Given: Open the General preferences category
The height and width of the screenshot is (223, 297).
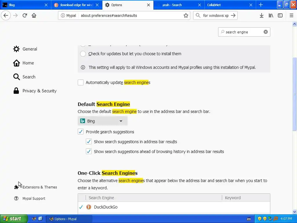Looking at the screenshot, I should (x=25, y=49).
